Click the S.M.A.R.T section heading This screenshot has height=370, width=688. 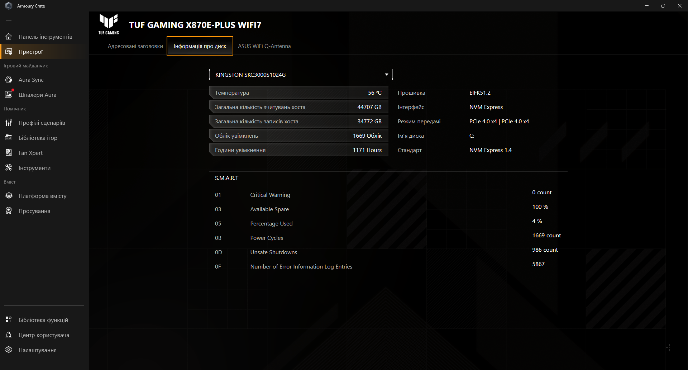click(226, 178)
